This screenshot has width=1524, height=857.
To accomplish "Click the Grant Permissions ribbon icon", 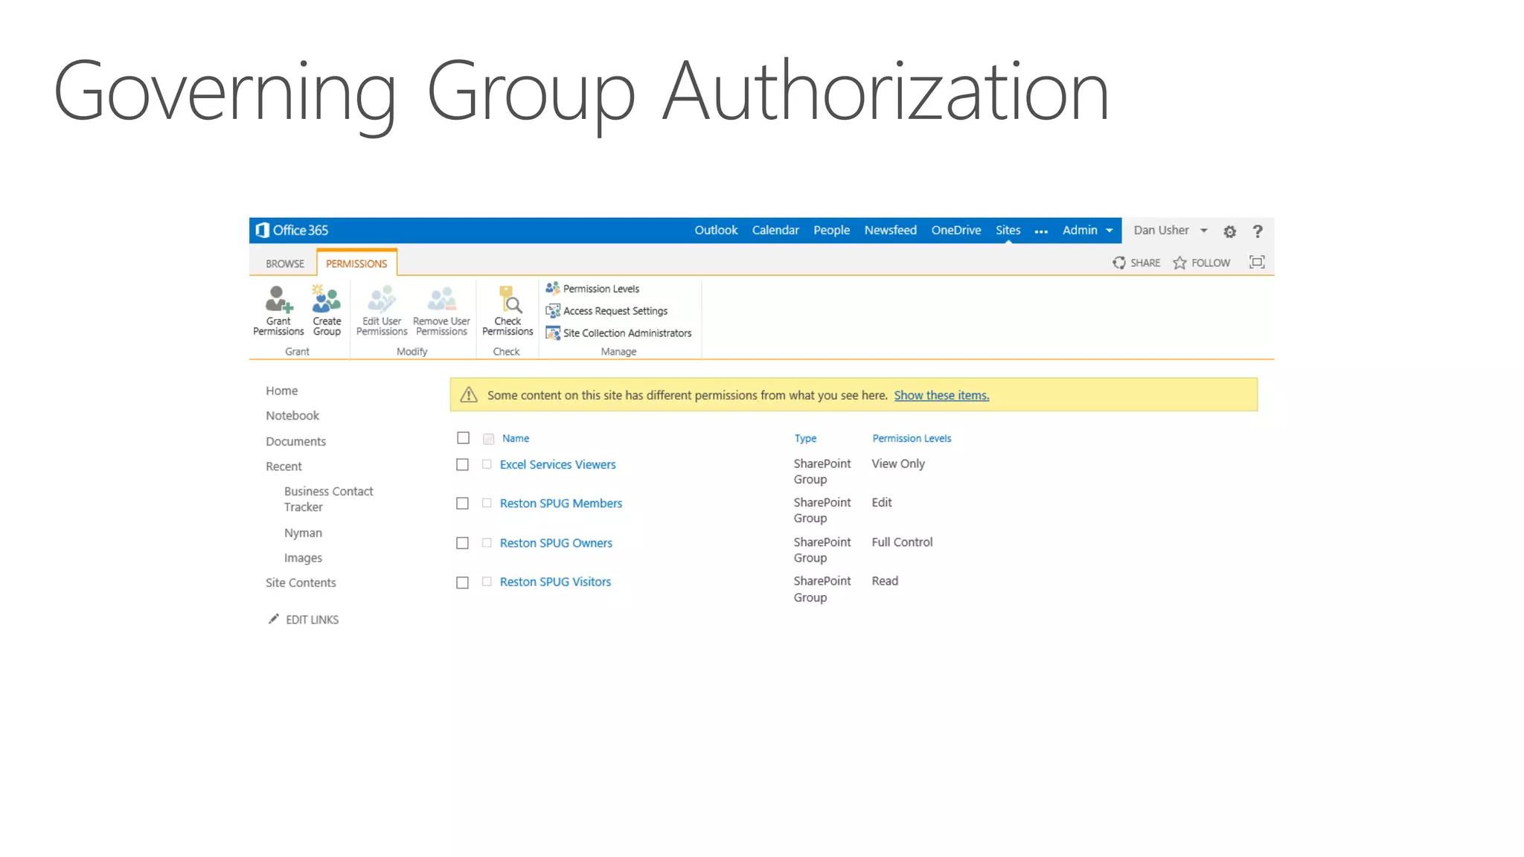I will [278, 301].
